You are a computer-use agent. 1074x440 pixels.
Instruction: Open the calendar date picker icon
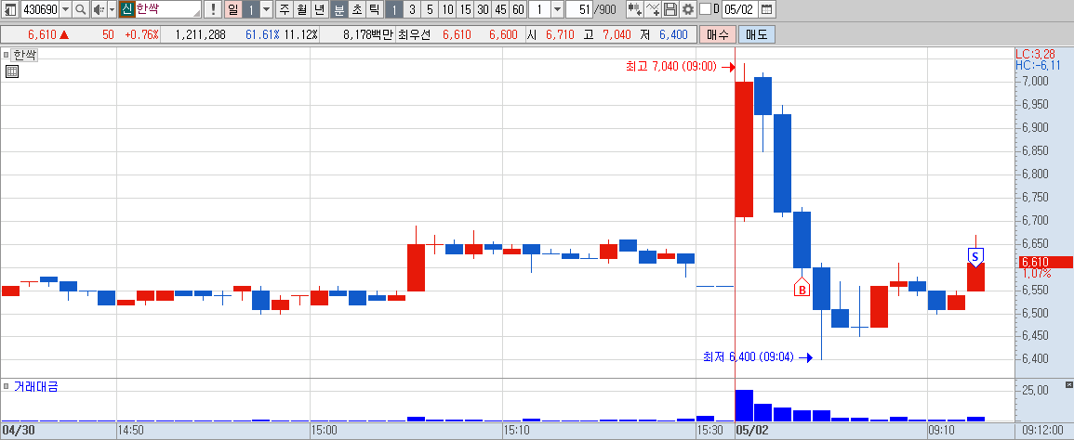point(766,9)
